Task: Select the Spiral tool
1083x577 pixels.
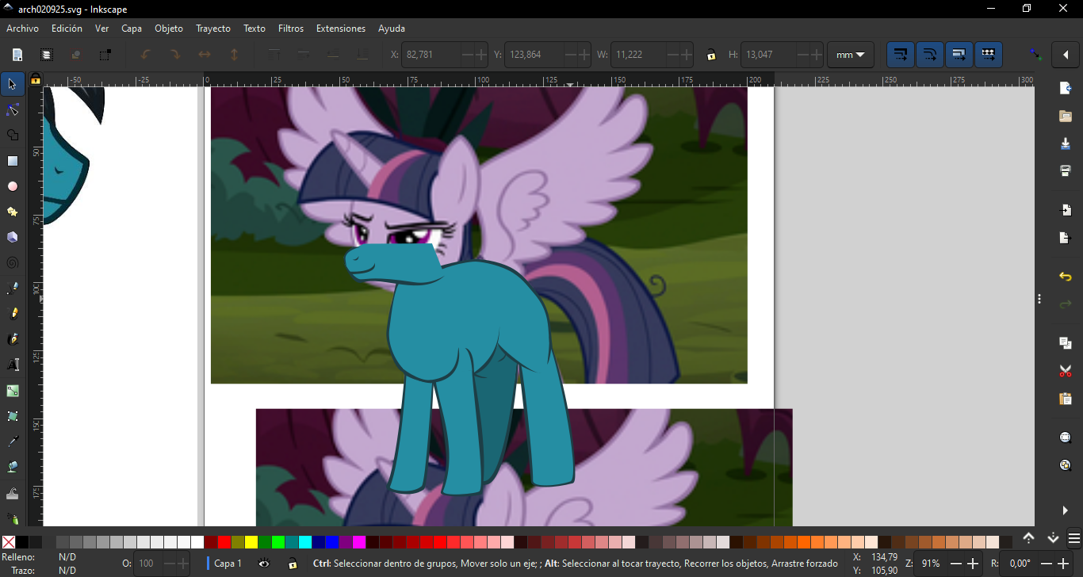Action: click(13, 262)
